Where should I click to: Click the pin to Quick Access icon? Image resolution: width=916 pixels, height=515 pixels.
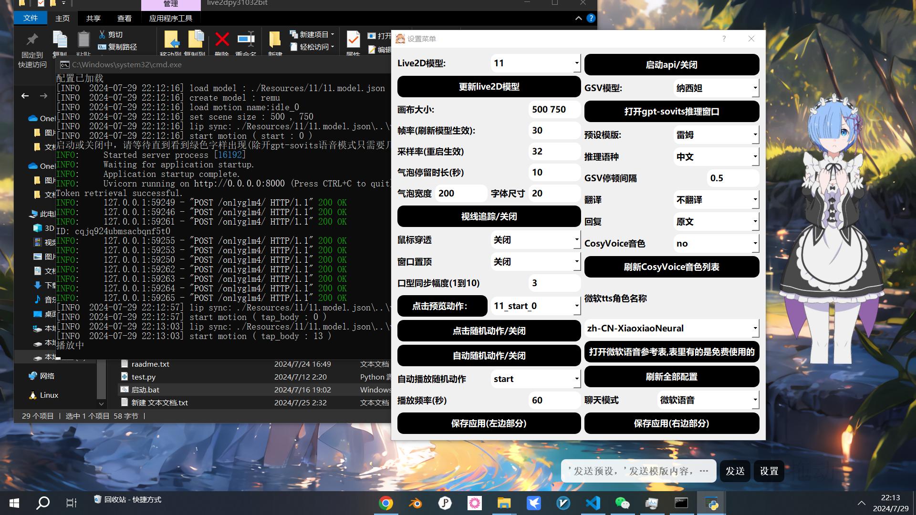click(x=32, y=39)
